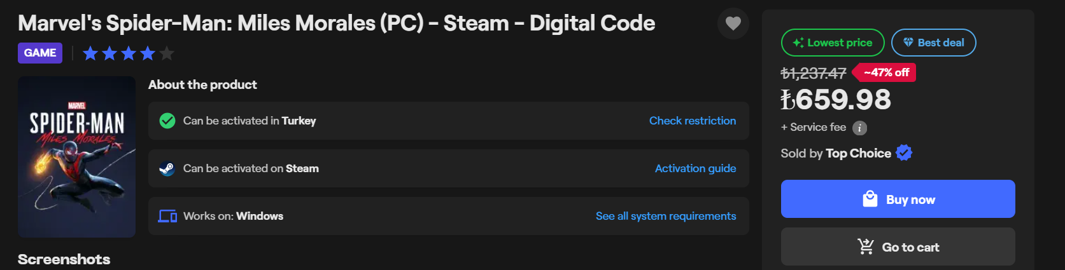Image resolution: width=1065 pixels, height=270 pixels.
Task: Click the ~47% off discount badge
Action: (x=885, y=72)
